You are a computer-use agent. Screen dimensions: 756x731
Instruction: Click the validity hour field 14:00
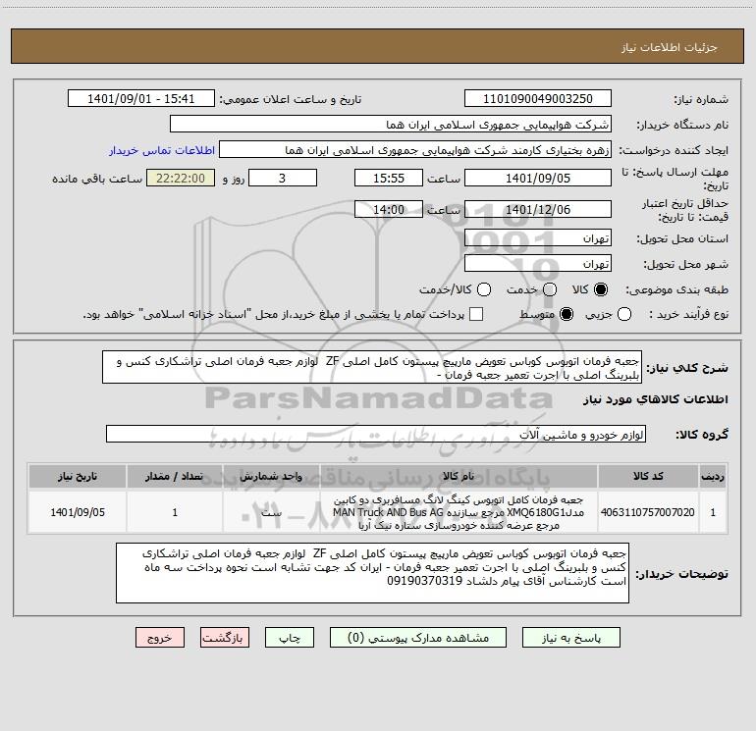pos(389,209)
